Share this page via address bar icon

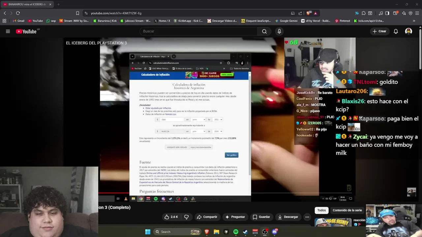pos(300,13)
